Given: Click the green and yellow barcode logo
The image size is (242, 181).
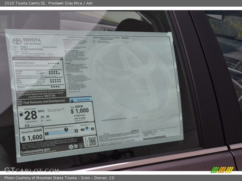Looking at the screenshot, I should point(222,169).
